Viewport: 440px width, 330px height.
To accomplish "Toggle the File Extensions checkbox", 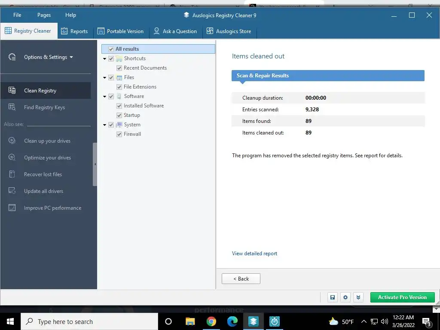I will pos(119,87).
